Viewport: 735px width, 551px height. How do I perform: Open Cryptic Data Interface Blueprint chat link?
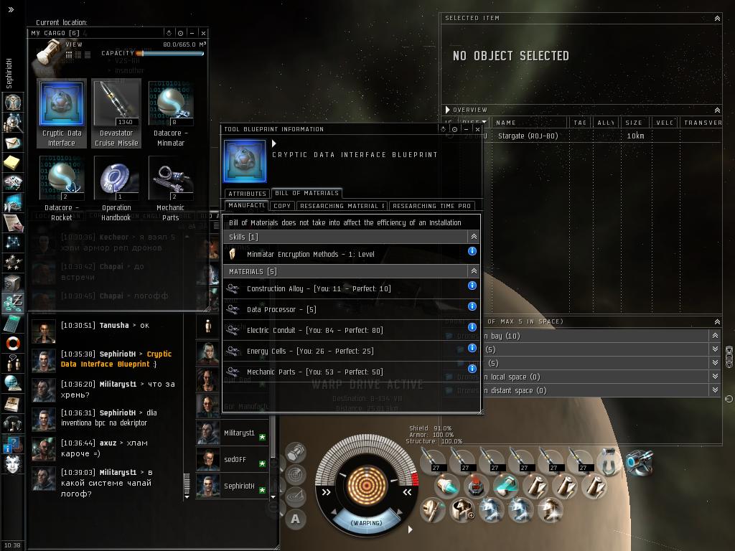tap(116, 359)
